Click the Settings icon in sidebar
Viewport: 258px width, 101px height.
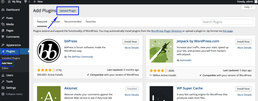3,88
